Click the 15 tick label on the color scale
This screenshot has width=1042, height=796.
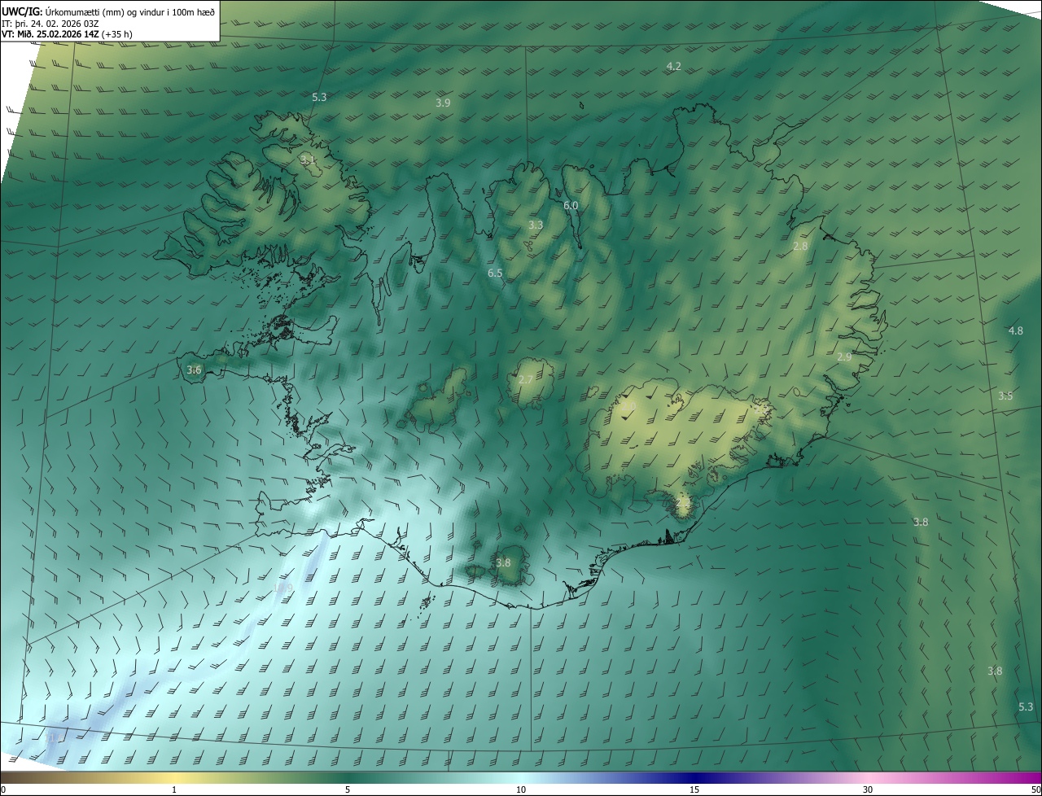click(694, 789)
